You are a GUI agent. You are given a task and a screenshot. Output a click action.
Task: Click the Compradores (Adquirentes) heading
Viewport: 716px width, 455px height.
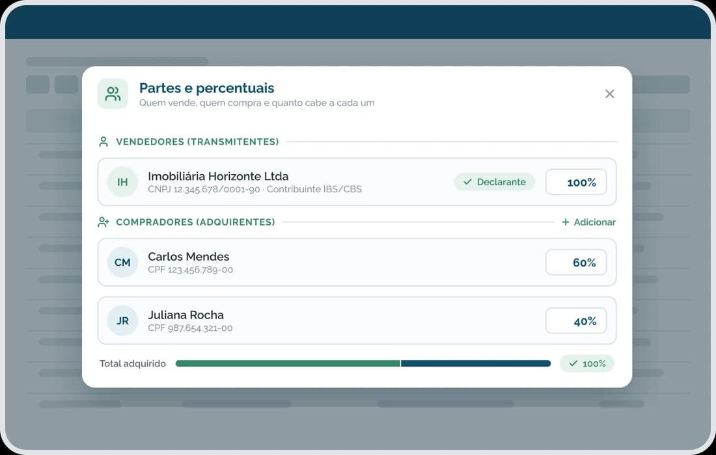pyautogui.click(x=195, y=222)
